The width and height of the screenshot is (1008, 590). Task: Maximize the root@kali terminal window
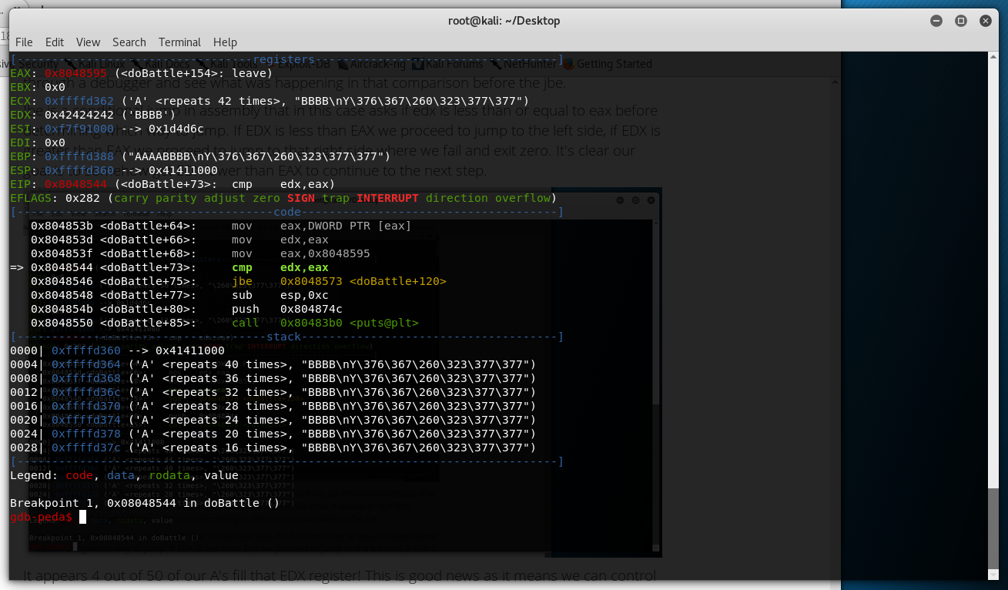pyautogui.click(x=960, y=21)
